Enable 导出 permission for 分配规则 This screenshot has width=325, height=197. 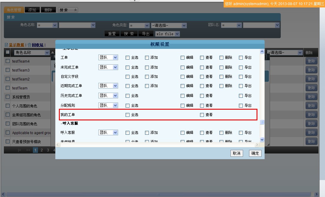tap(241, 106)
